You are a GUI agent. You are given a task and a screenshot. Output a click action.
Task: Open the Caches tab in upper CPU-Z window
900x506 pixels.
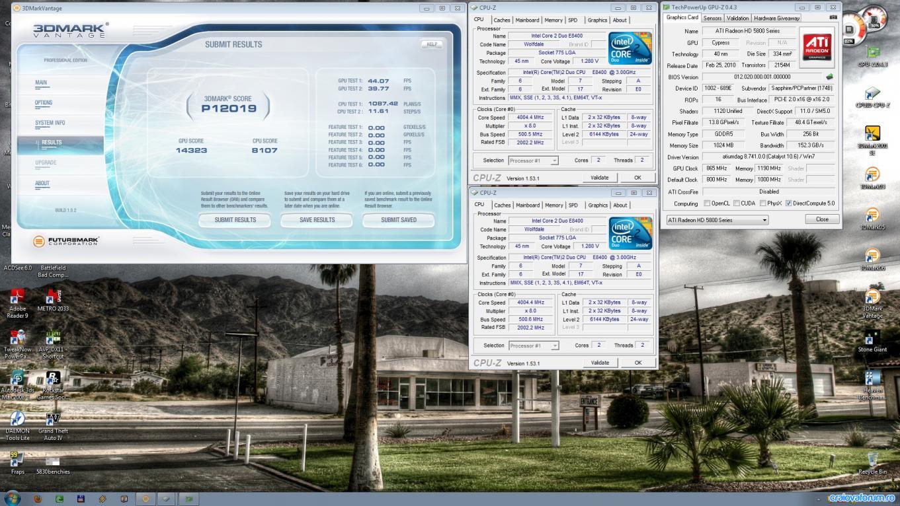pos(502,20)
